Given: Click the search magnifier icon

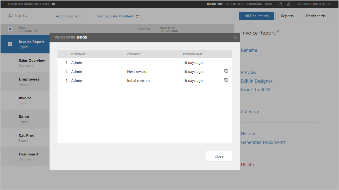Looking at the screenshot, I should (10, 16).
